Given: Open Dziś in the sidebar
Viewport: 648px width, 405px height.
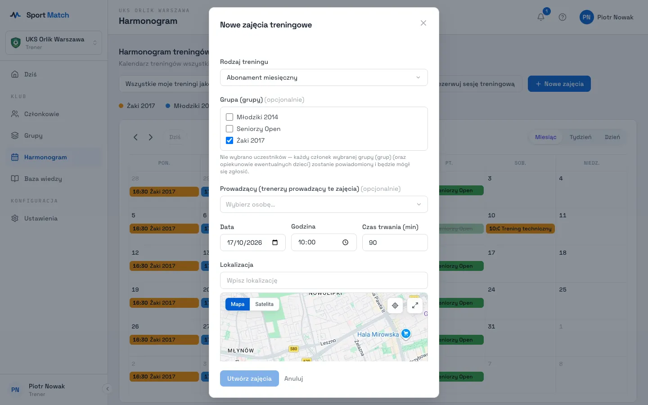Looking at the screenshot, I should (x=54, y=74).
